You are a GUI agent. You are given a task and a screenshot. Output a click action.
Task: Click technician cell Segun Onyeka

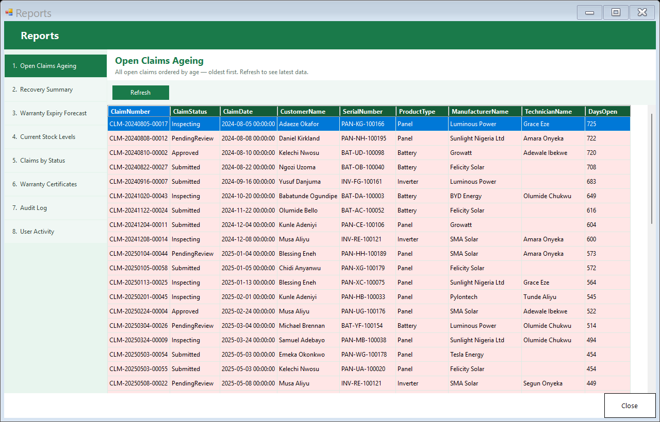point(553,383)
